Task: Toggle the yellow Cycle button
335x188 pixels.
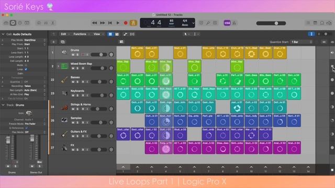Action: coord(133,23)
